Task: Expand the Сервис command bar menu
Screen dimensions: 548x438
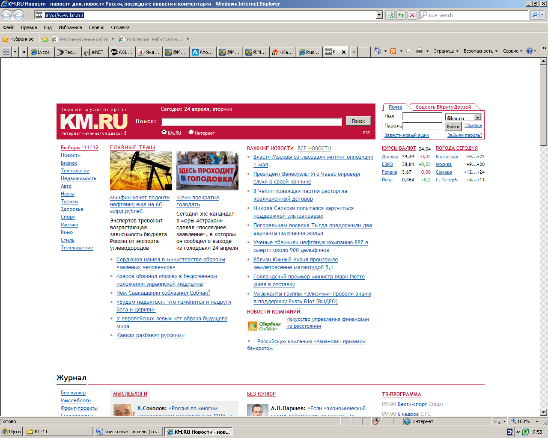Action: pyautogui.click(x=512, y=51)
